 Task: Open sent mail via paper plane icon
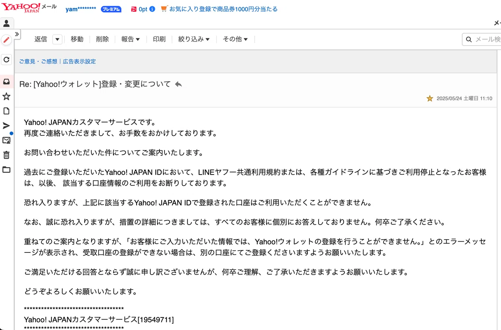pos(6,125)
